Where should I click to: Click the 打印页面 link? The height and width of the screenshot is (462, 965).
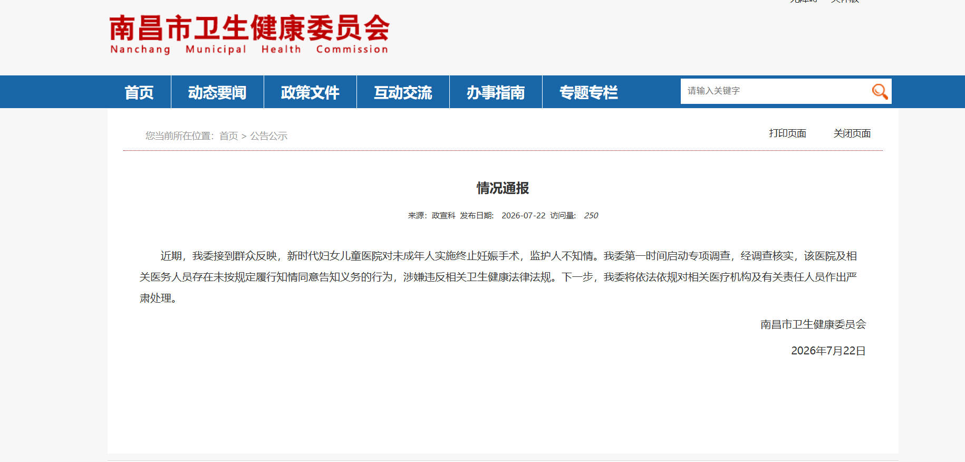click(x=787, y=133)
